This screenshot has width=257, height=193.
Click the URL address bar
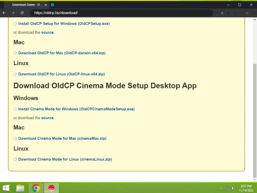(121, 13)
